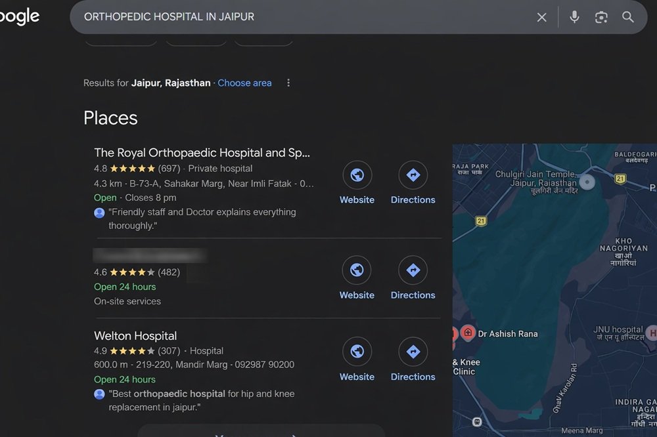Image resolution: width=657 pixels, height=437 pixels.
Task: Click the 'Places' heading
Action: [110, 118]
